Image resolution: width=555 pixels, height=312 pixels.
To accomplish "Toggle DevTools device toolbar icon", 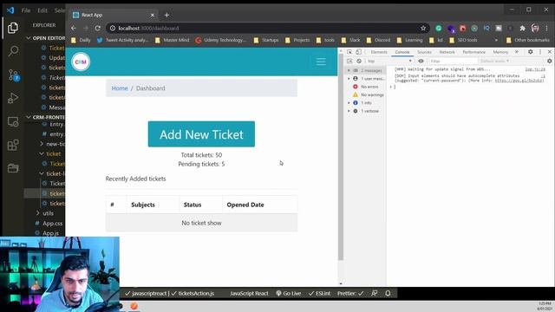I will (x=358, y=52).
